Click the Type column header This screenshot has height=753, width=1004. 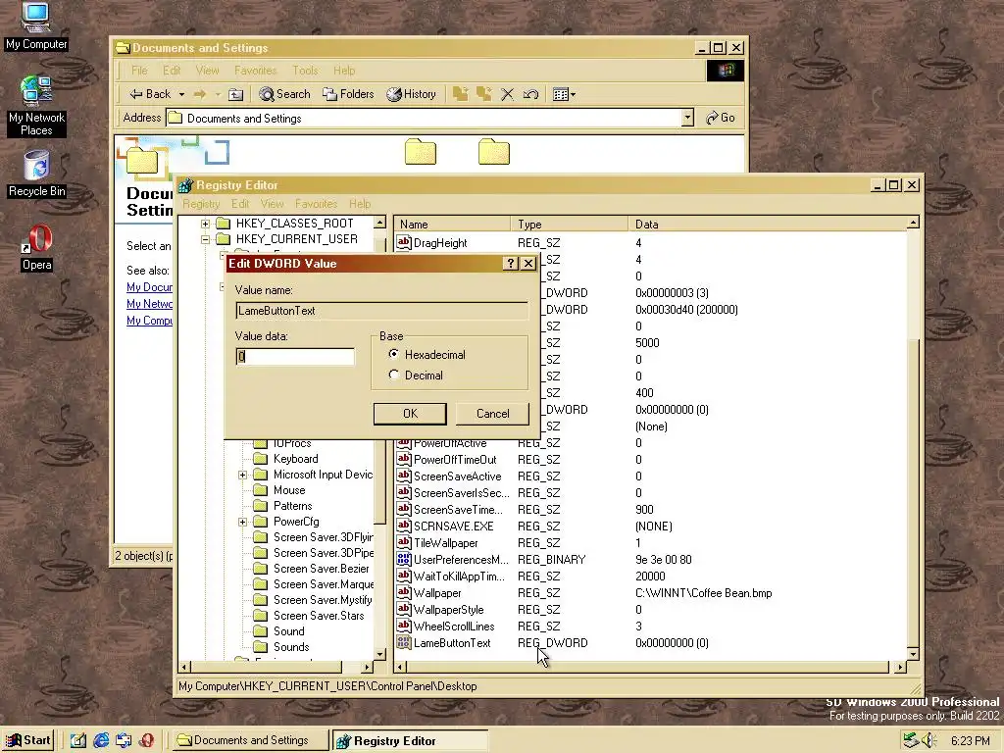point(570,225)
